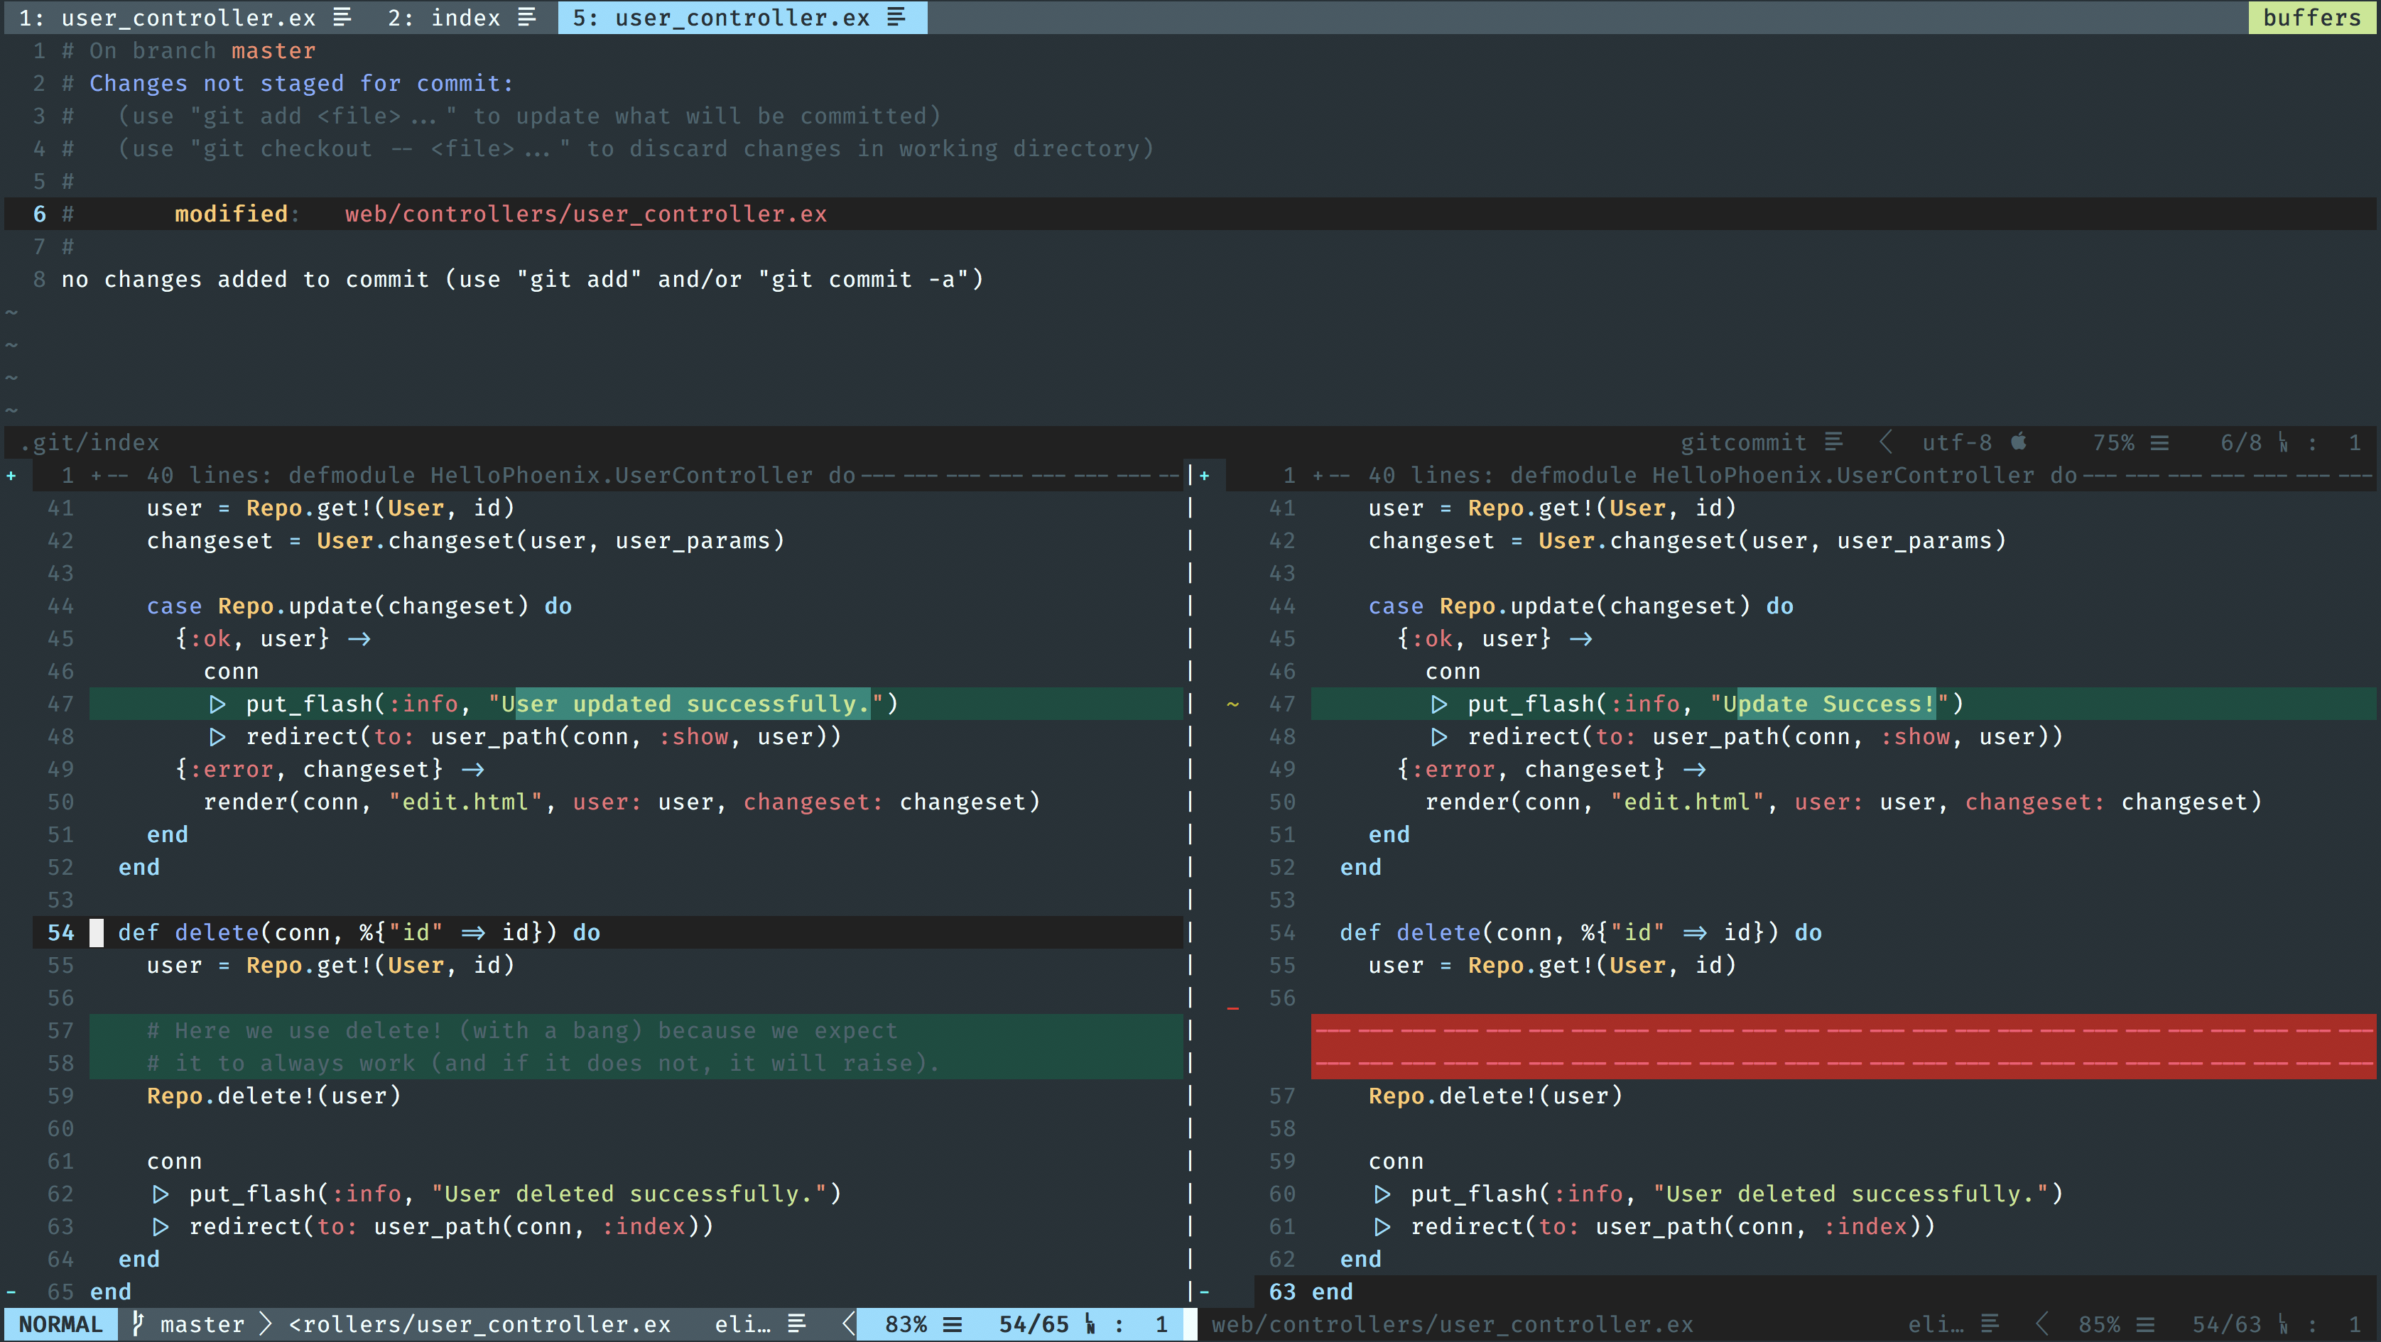The image size is (2381, 1342).
Task: Click 85% scroll percentage in right statusline
Action: [x=2099, y=1324]
